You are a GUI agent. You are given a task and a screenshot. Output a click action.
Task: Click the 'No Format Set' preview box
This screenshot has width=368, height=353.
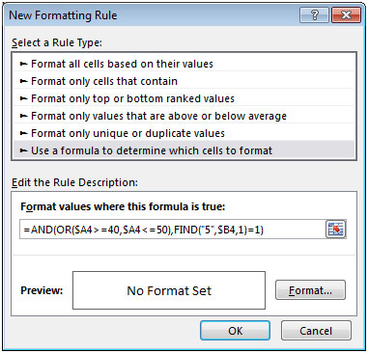coord(169,290)
